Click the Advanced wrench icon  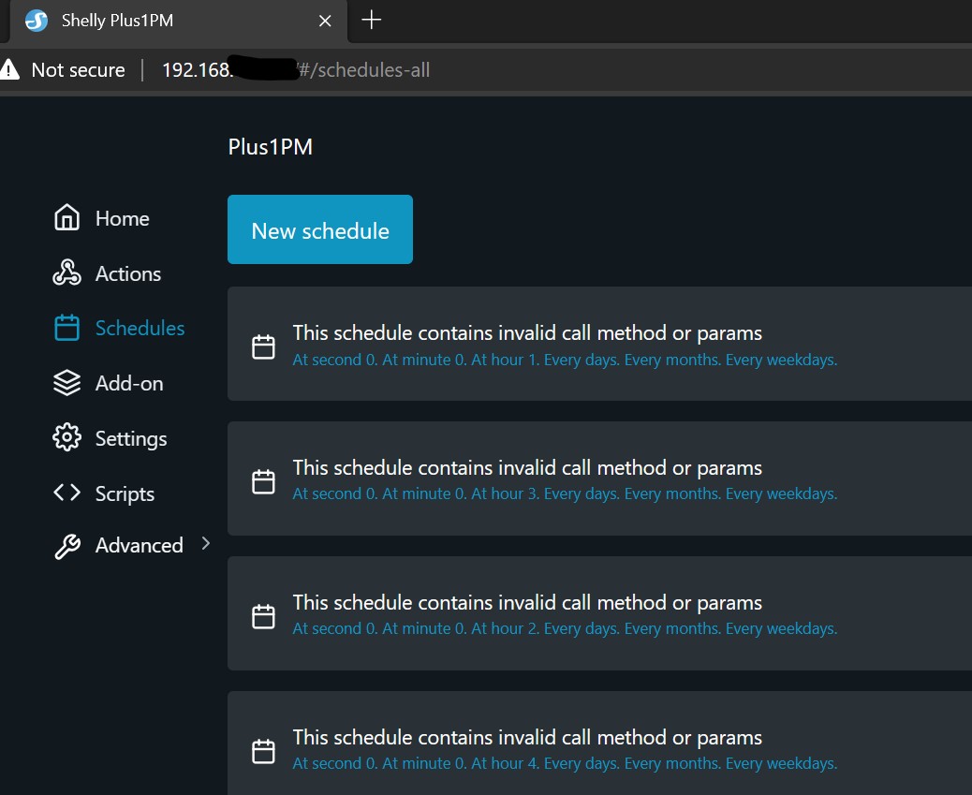click(66, 546)
